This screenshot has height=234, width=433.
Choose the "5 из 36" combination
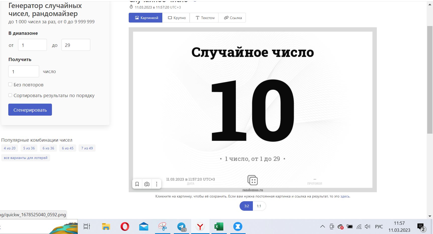point(29,148)
